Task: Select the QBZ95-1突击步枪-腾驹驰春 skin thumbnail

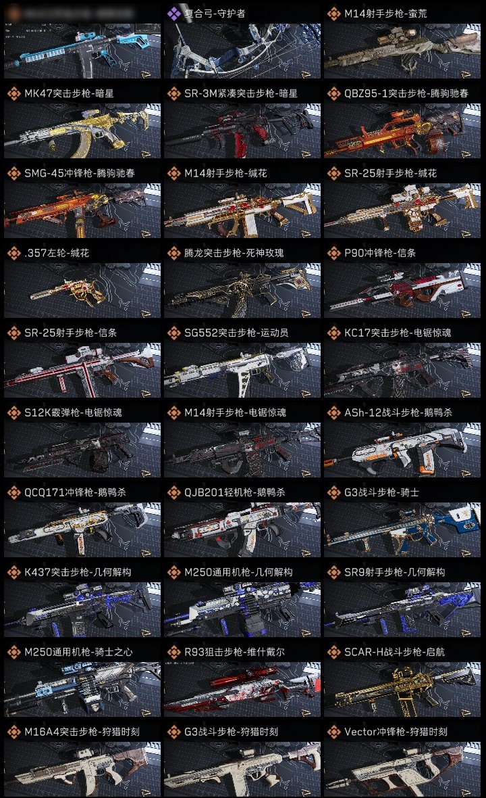Action: coord(402,131)
